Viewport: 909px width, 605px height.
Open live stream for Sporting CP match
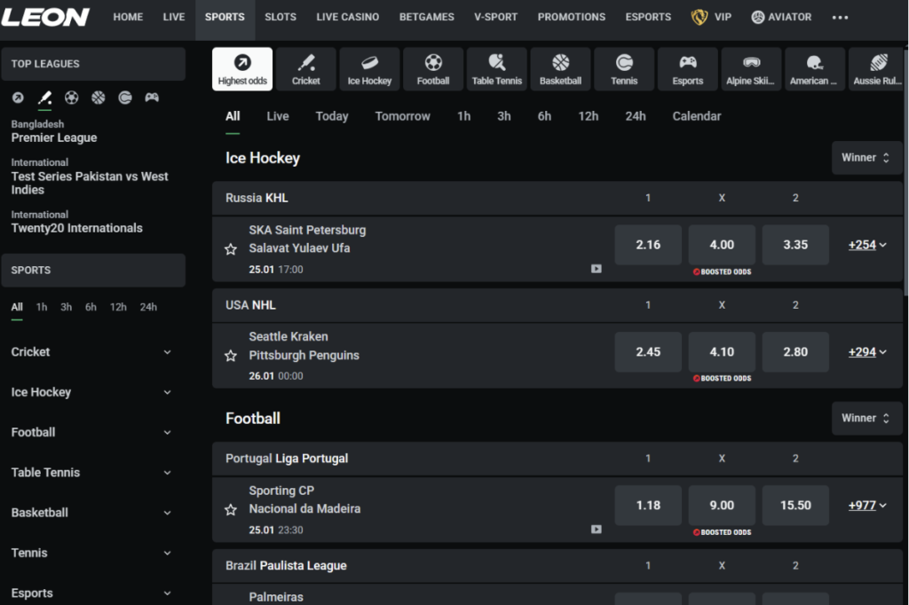point(596,529)
